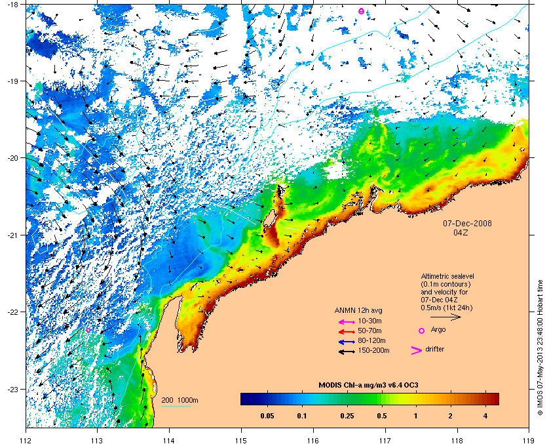This screenshot has height=444, width=549.
Task: Click latitude axis label '-20'
Action: click(x=12, y=157)
